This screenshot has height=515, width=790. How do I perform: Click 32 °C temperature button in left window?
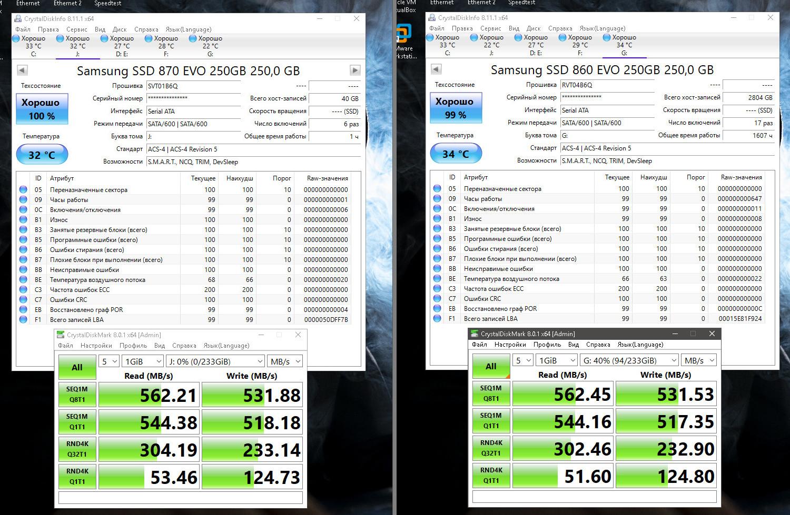42,155
